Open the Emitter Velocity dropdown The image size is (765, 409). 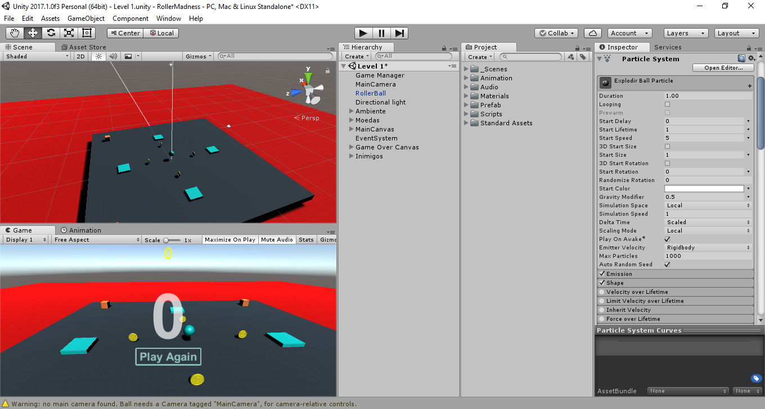tap(708, 248)
